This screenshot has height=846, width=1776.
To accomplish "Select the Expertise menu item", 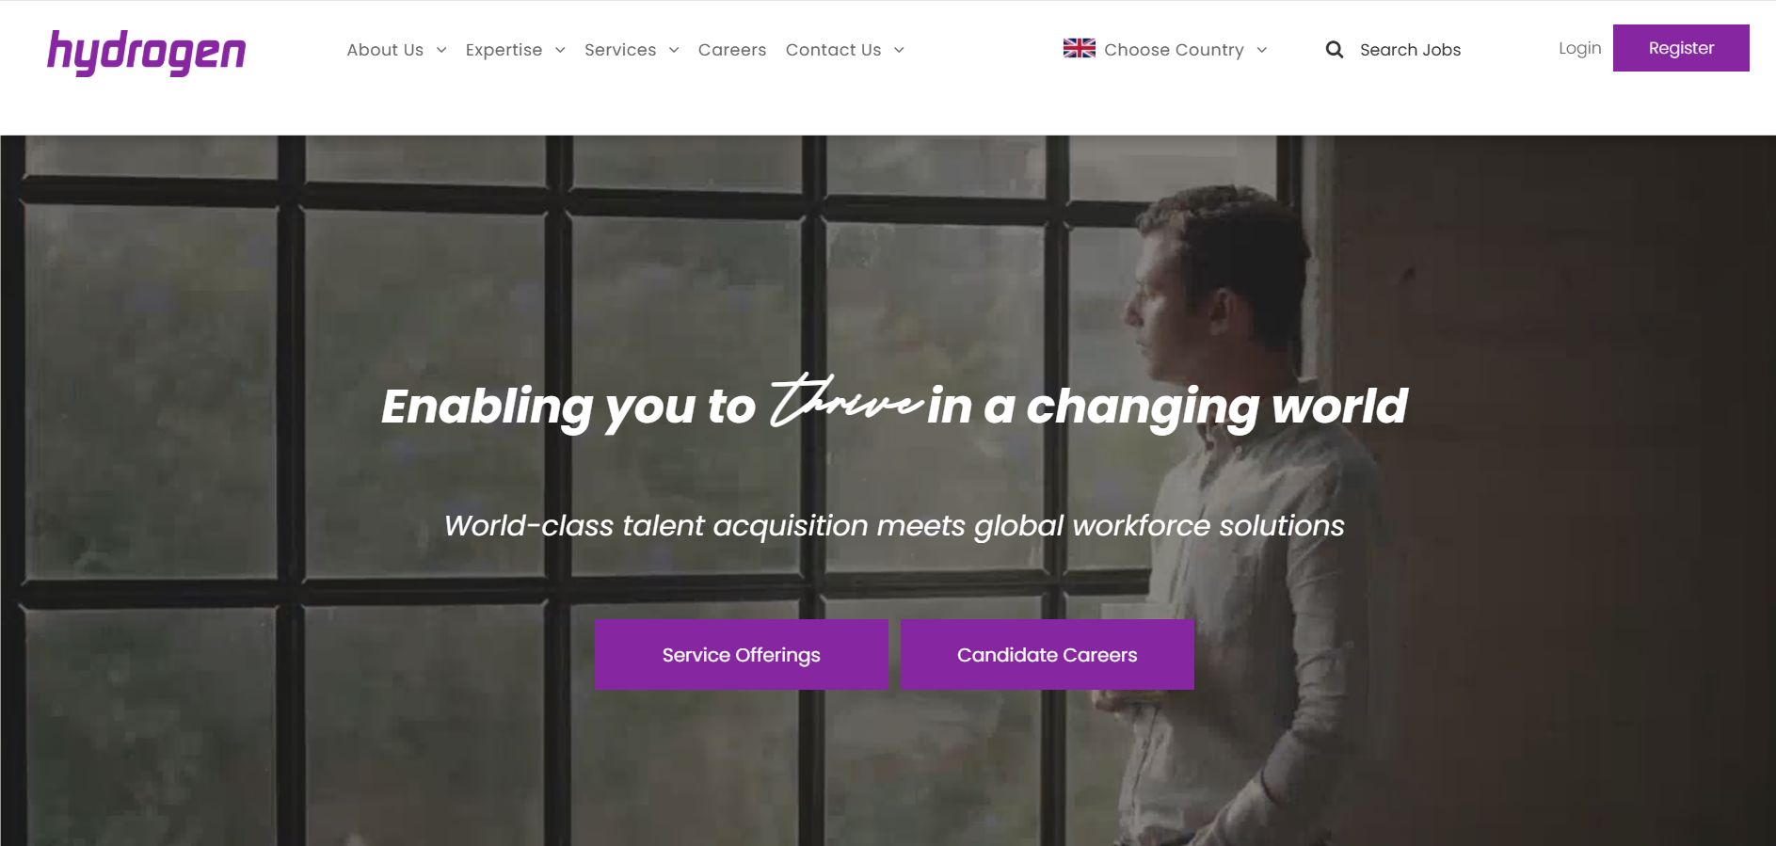I will [x=504, y=50].
